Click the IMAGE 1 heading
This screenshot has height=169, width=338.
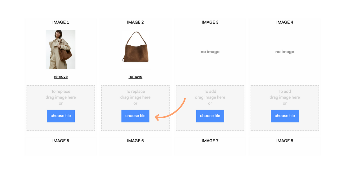61,22
